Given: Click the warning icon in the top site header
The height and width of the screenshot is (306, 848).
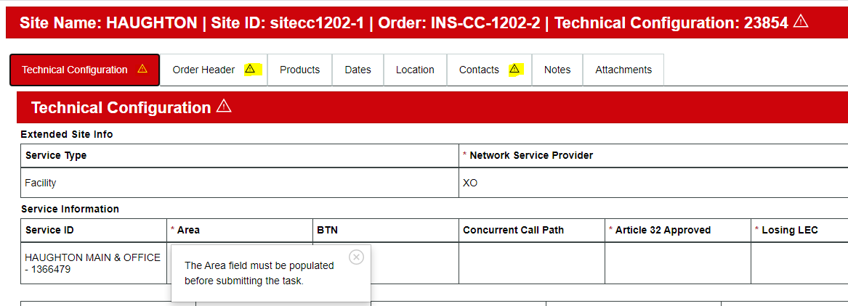Looking at the screenshot, I should pyautogui.click(x=801, y=21).
